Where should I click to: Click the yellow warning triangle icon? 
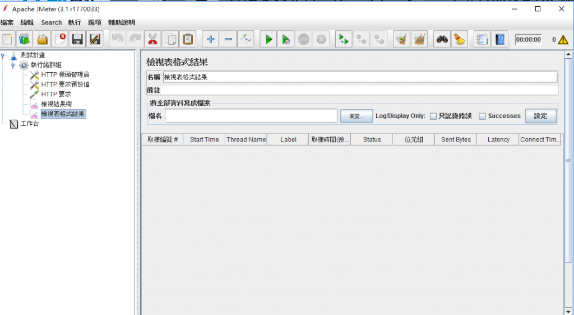tap(563, 40)
